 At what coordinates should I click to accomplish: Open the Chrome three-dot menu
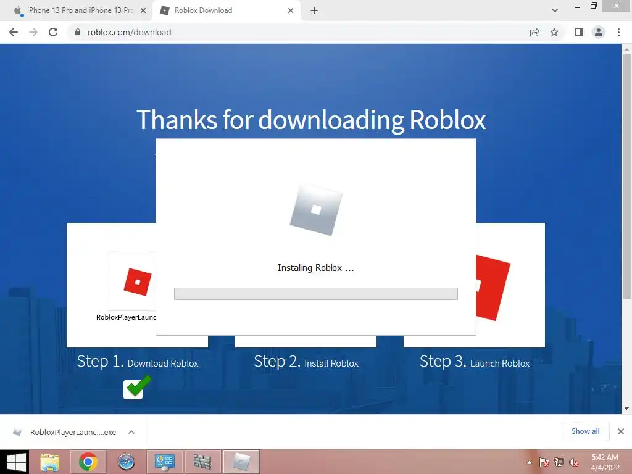point(618,32)
